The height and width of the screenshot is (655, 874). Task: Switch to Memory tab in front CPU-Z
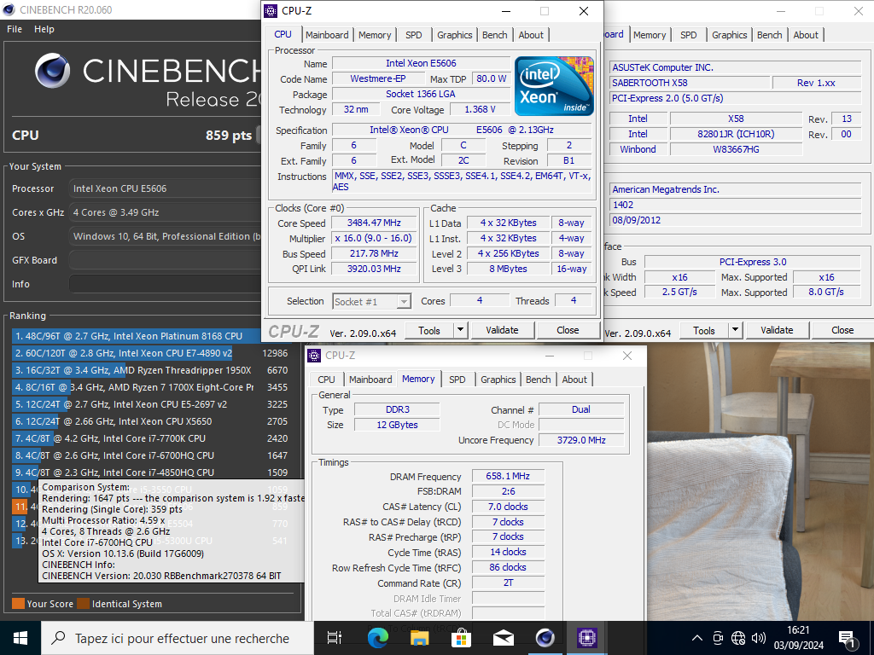[x=375, y=34]
